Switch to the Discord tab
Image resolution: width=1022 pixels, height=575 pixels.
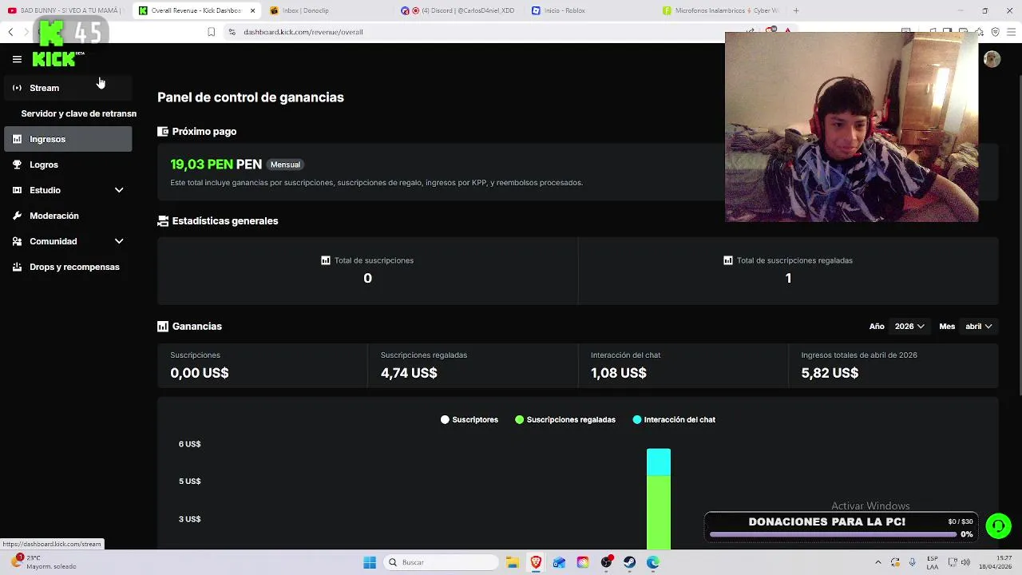459,10
